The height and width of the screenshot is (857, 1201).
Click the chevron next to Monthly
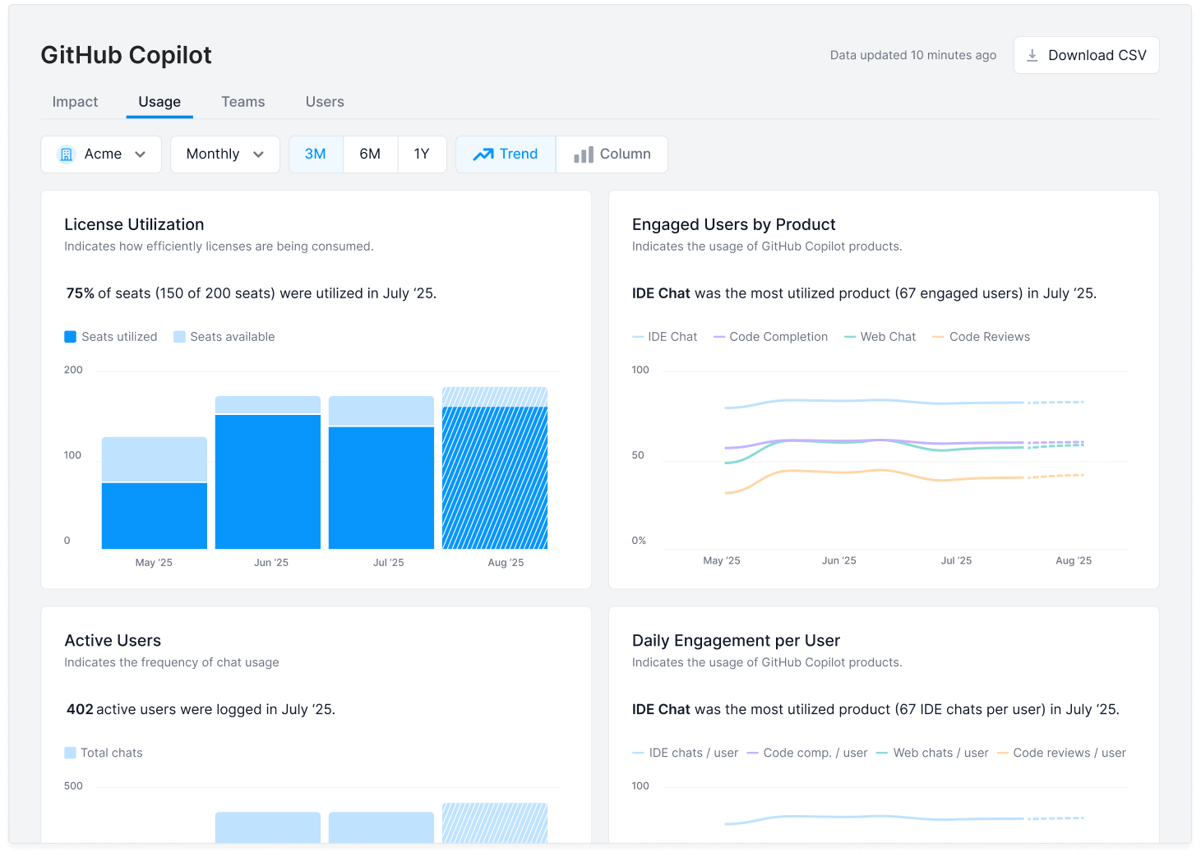click(258, 154)
